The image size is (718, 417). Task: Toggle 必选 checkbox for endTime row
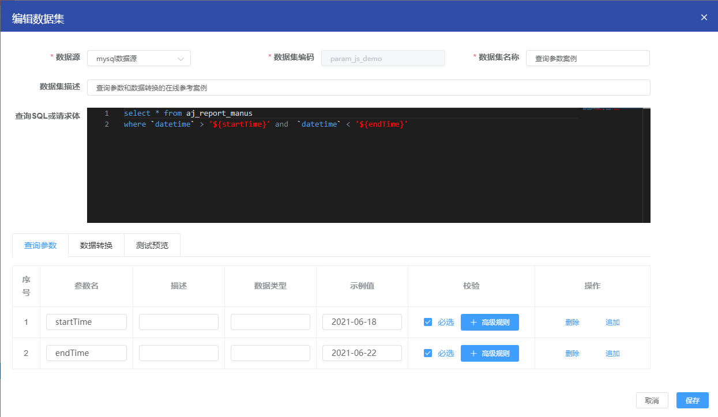click(x=427, y=353)
